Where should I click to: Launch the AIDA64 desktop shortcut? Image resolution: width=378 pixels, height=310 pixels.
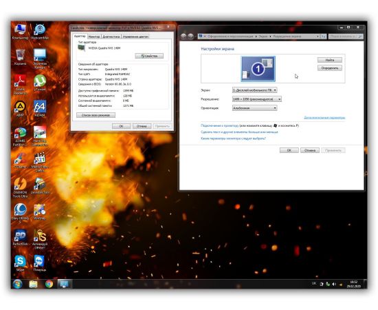pyautogui.click(x=40, y=109)
